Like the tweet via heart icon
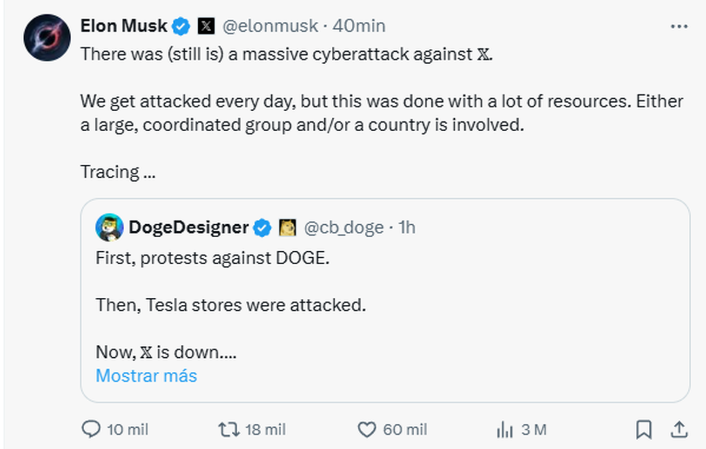The height and width of the screenshot is (449, 706). click(367, 430)
